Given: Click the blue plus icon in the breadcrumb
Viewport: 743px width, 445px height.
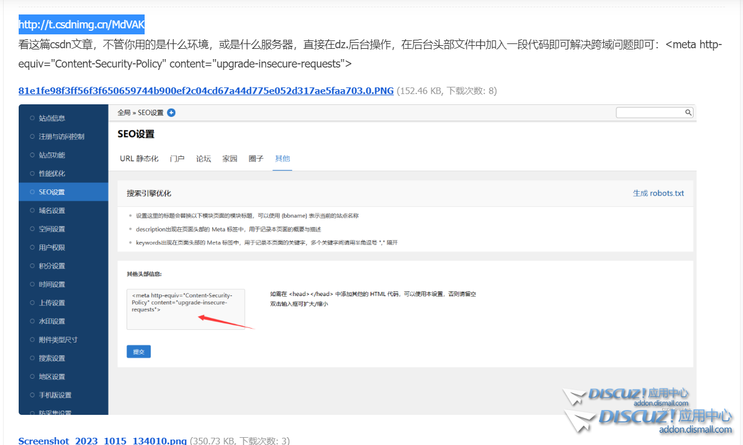Looking at the screenshot, I should (170, 112).
